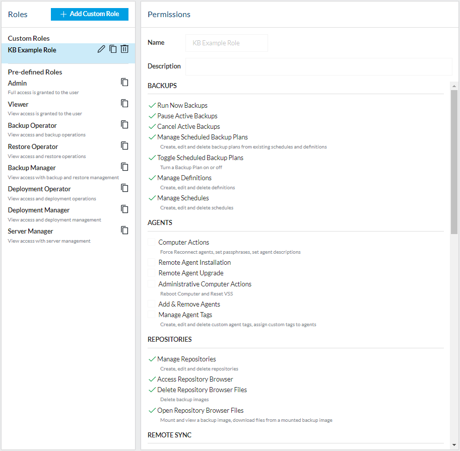
Task: Select the Backup Manager role
Action: [32, 168]
